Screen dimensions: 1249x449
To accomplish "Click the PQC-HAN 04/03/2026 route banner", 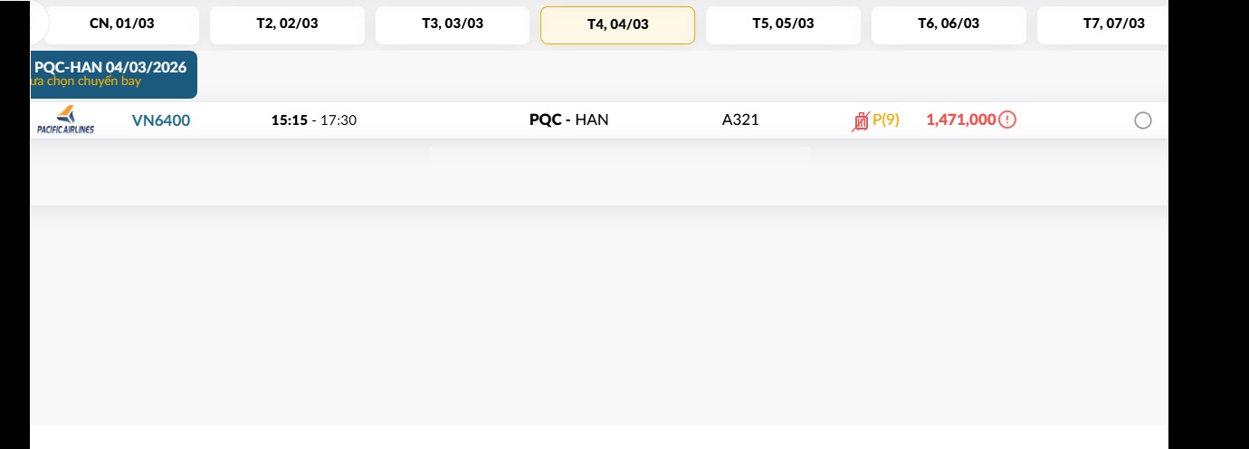I will pyautogui.click(x=113, y=74).
